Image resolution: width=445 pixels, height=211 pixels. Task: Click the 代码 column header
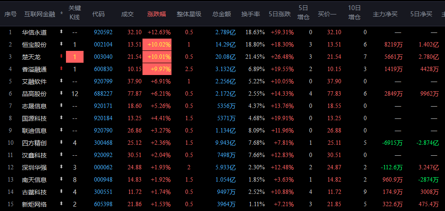pyautogui.click(x=98, y=14)
